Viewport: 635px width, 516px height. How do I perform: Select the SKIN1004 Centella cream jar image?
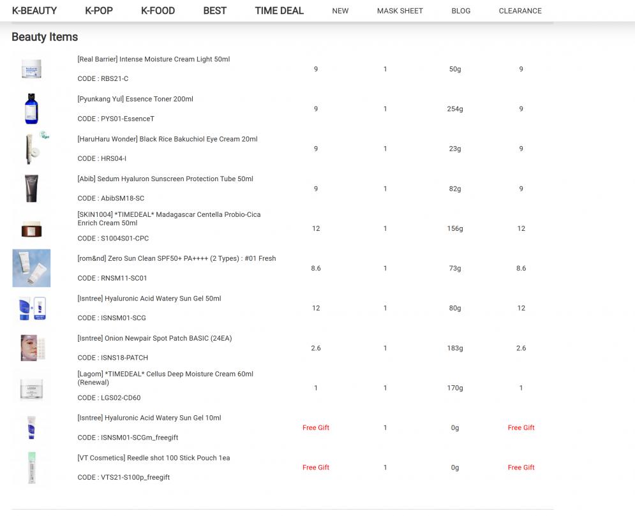pyautogui.click(x=31, y=228)
